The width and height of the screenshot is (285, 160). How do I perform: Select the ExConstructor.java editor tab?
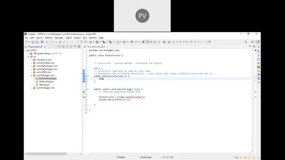96,47
